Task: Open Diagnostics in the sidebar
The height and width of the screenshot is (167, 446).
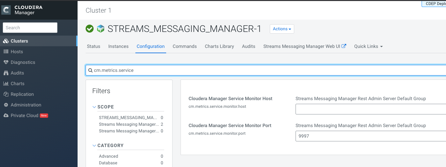Action: 38,62
